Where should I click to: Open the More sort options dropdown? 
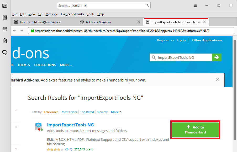pyautogui.click(x=116, y=112)
